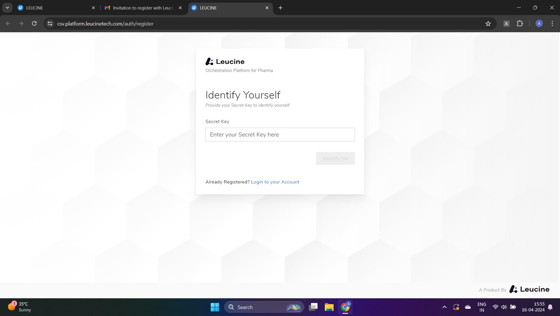The image size is (560, 316).
Task: Open the A extension icon in the toolbar
Action: click(x=506, y=24)
